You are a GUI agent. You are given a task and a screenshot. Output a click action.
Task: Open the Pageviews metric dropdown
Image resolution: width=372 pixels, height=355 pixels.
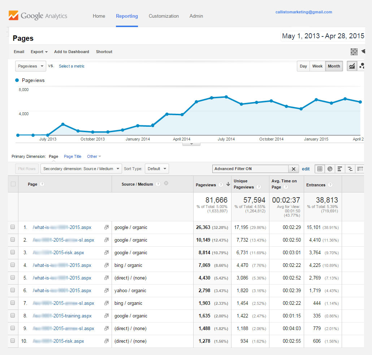31,66
